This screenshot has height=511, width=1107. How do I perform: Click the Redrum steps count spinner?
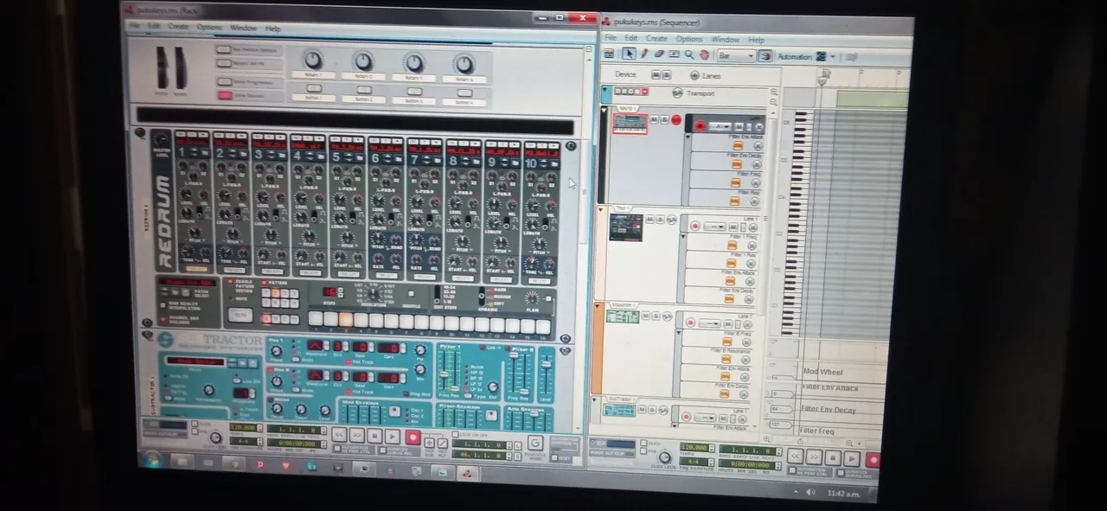coord(341,292)
